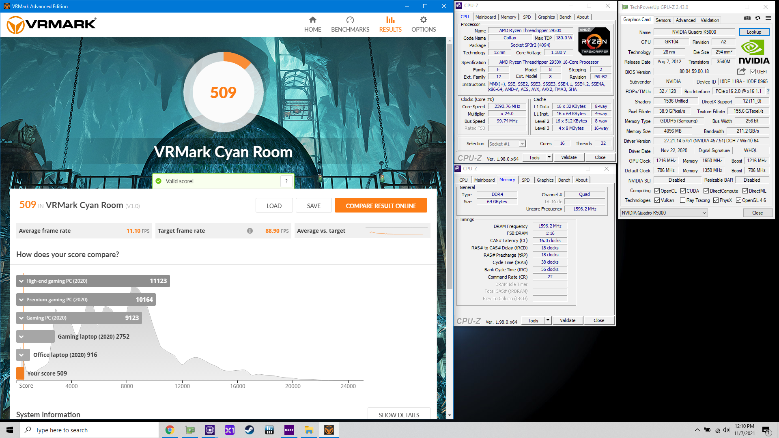The height and width of the screenshot is (438, 779).
Task: Click the Windows search box
Action: (x=89, y=430)
